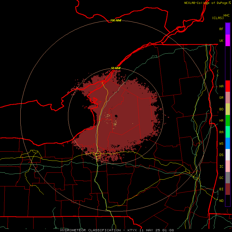
Task: Choose the WS blue legend swatch
Action: click(x=228, y=143)
